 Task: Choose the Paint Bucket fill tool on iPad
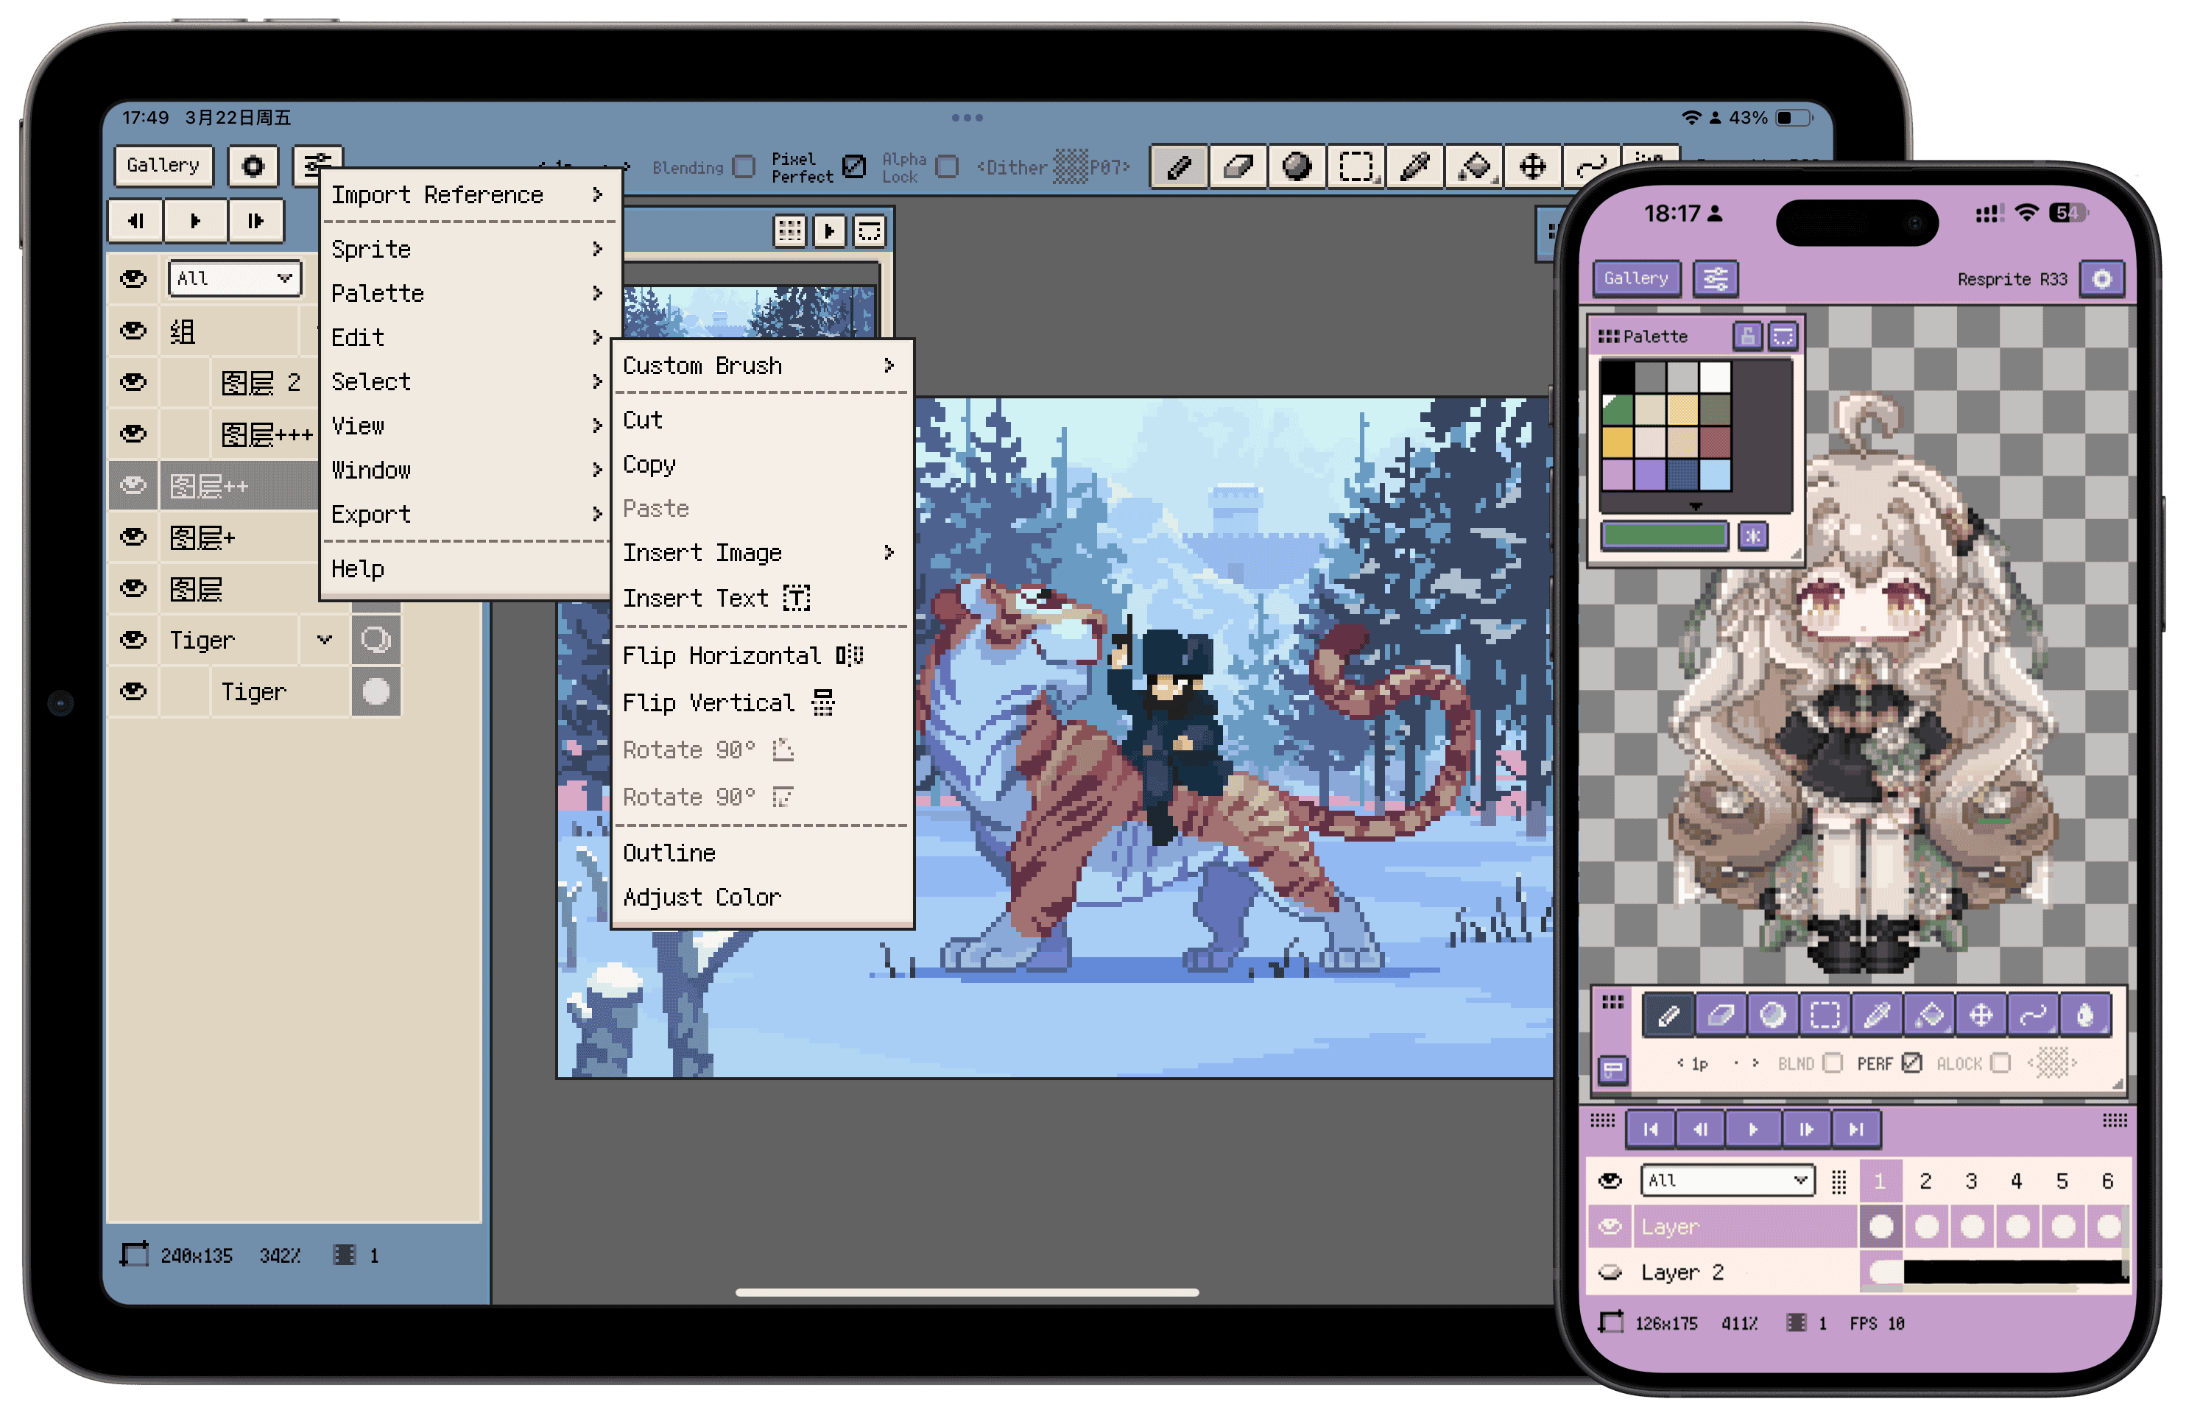point(1474,166)
